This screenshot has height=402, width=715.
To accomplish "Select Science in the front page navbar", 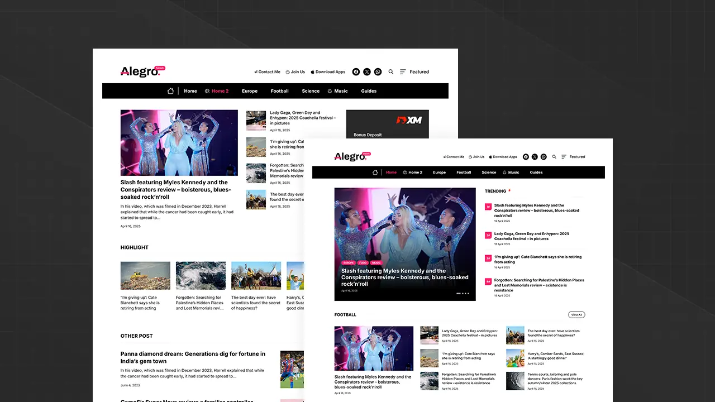I will (x=489, y=173).
